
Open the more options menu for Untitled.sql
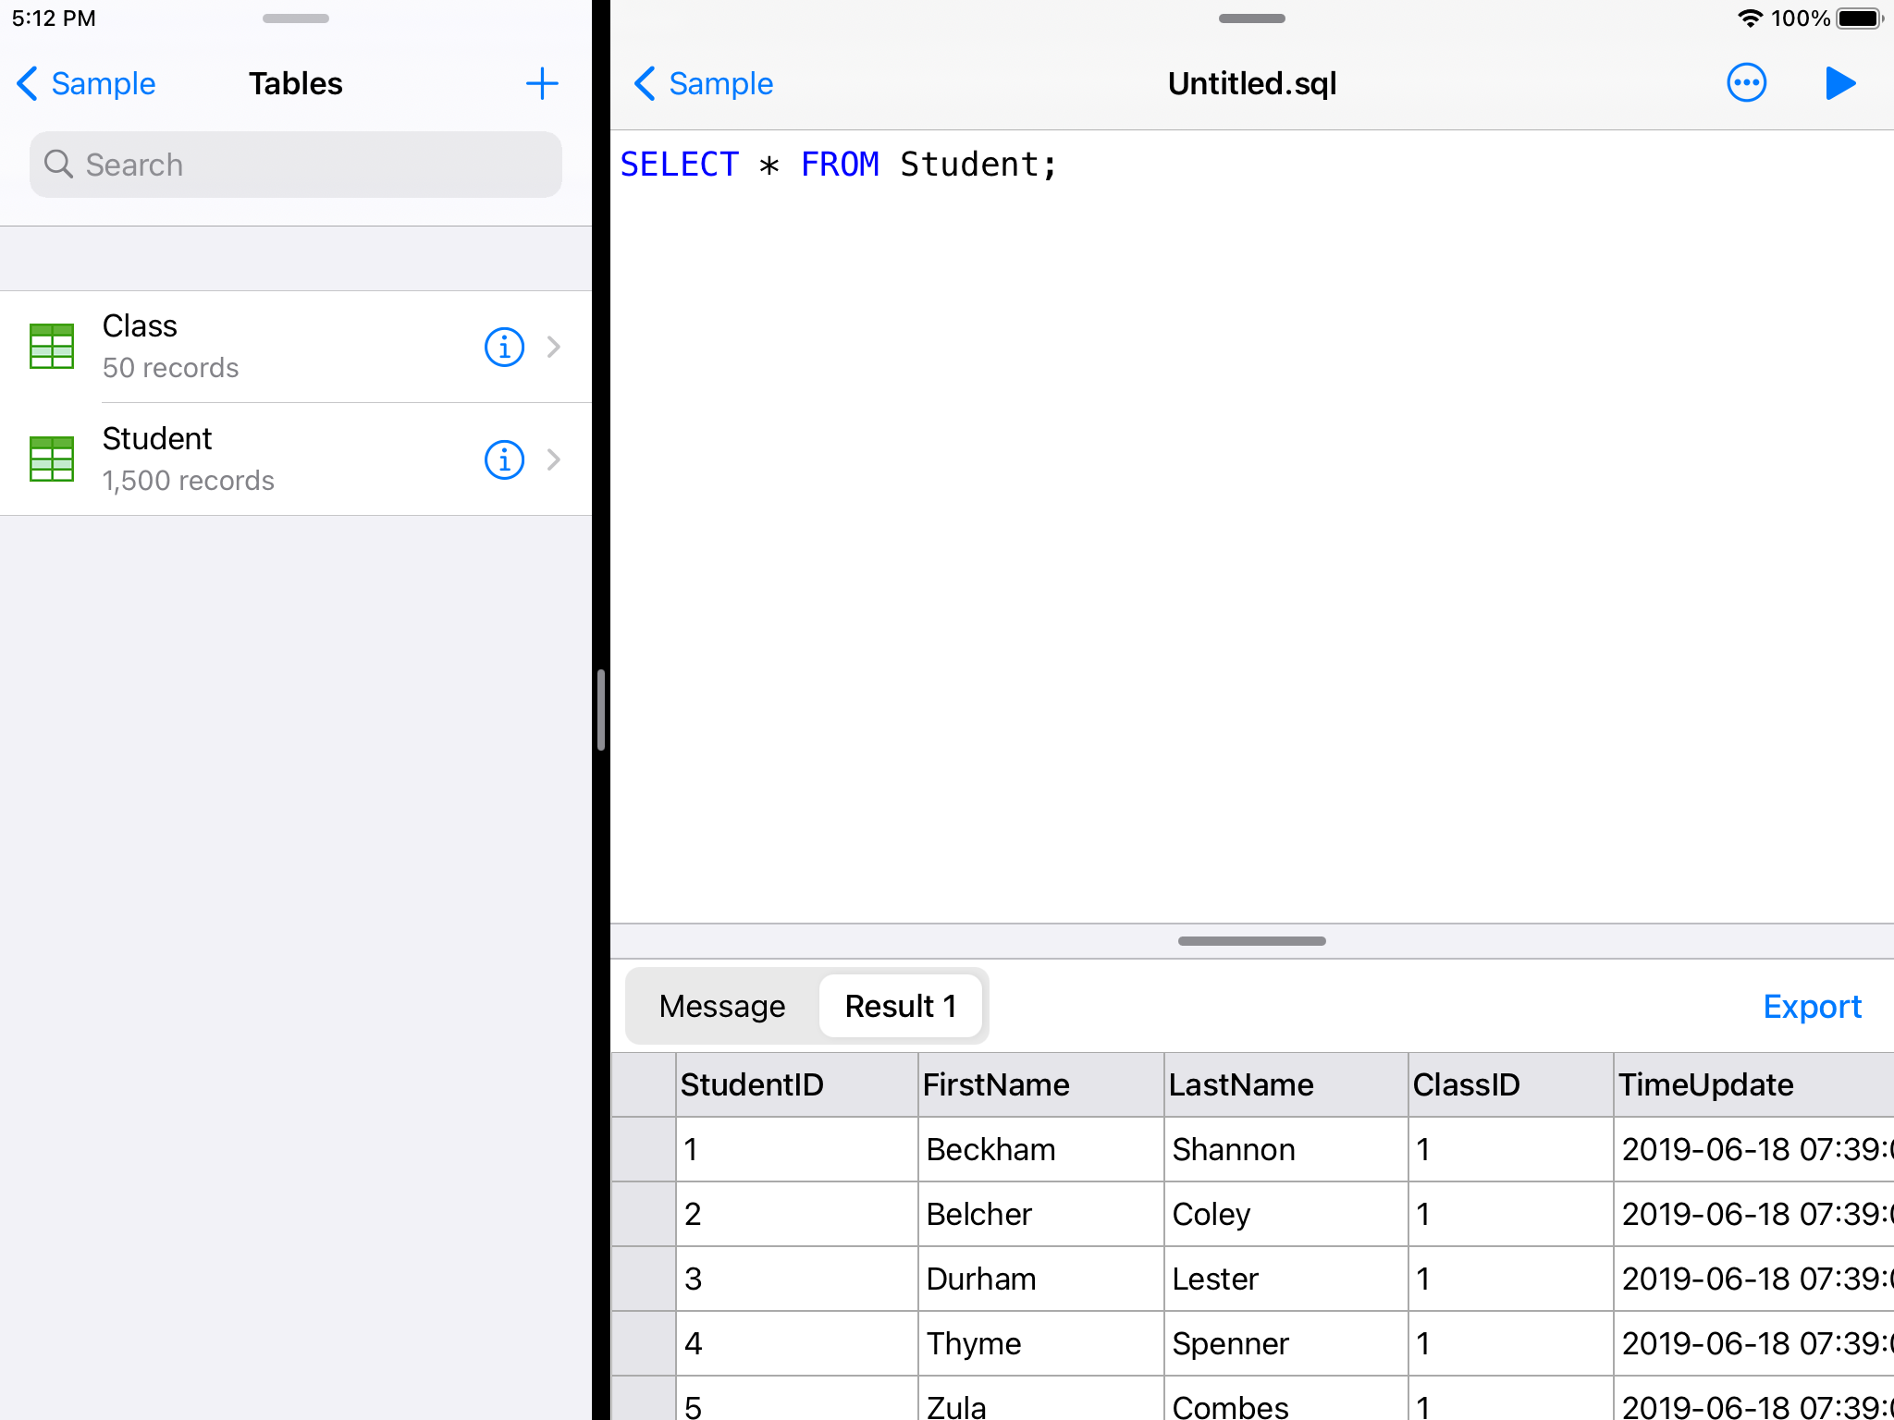pos(1746,83)
